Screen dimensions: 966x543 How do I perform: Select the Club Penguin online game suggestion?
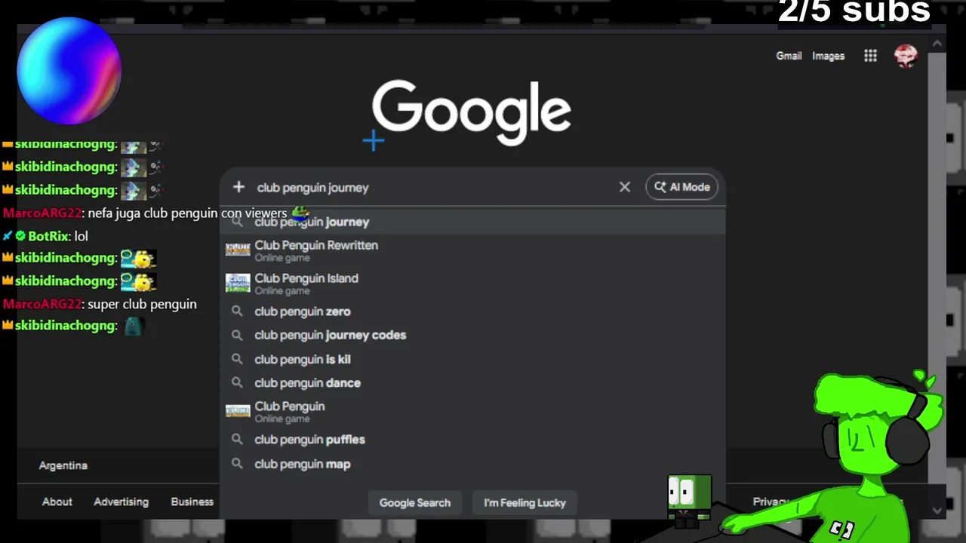(472, 412)
